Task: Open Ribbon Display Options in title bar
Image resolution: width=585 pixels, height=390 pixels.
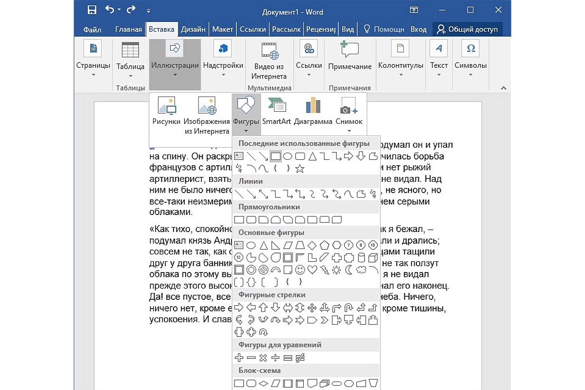Action: click(414, 10)
